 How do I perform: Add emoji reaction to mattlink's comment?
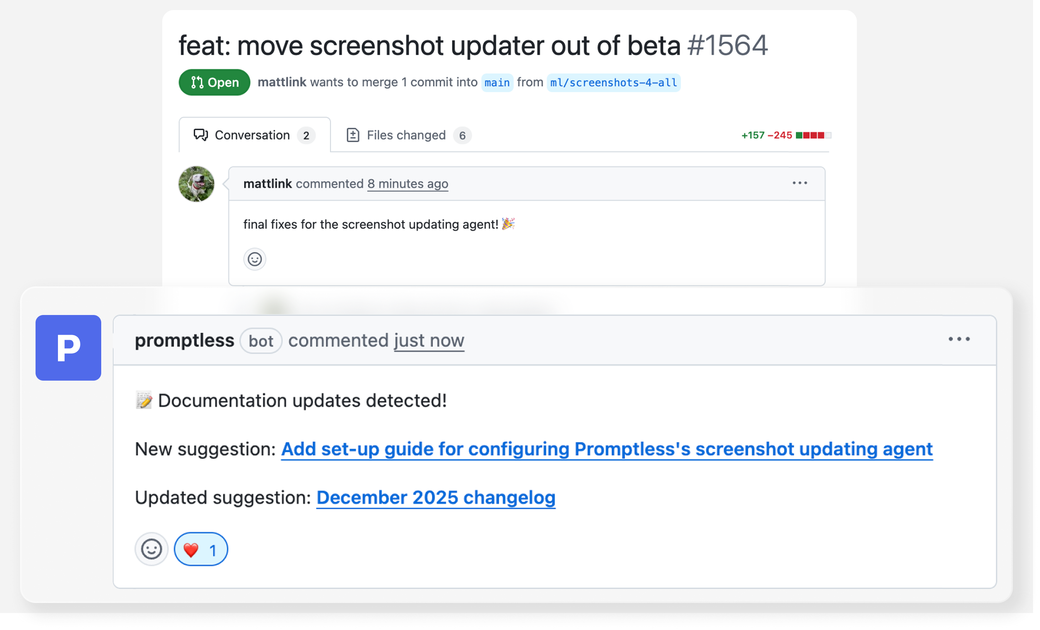pos(255,259)
